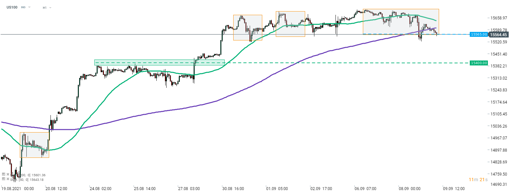This screenshot has height=194, width=510.
Task: Select the blue 15565.00 price level label
Action: (x=479, y=34)
